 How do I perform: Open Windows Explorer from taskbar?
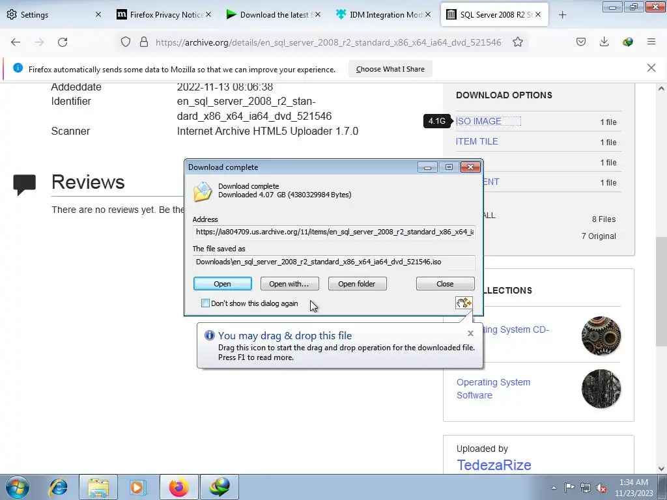98,487
